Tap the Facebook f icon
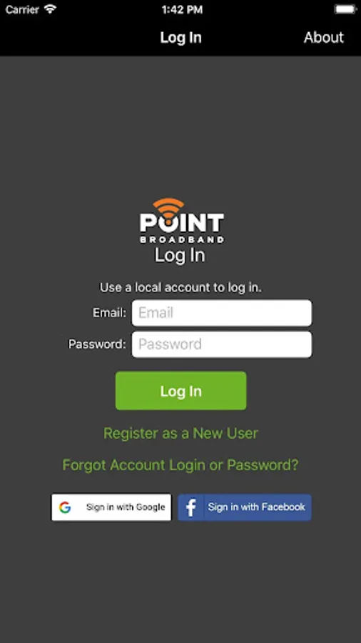361x643 pixels. [x=190, y=508]
